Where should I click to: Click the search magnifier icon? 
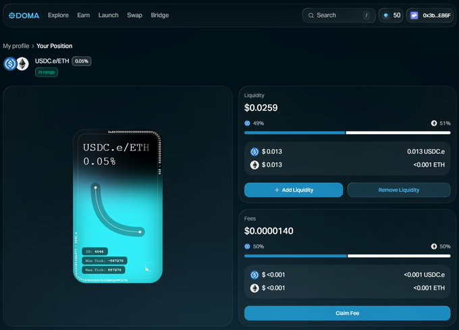tap(311, 16)
